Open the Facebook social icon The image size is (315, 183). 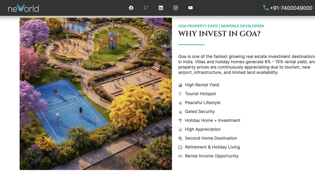pos(131,8)
